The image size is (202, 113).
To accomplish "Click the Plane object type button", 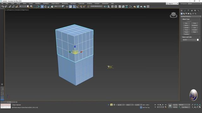I will pos(194,32).
